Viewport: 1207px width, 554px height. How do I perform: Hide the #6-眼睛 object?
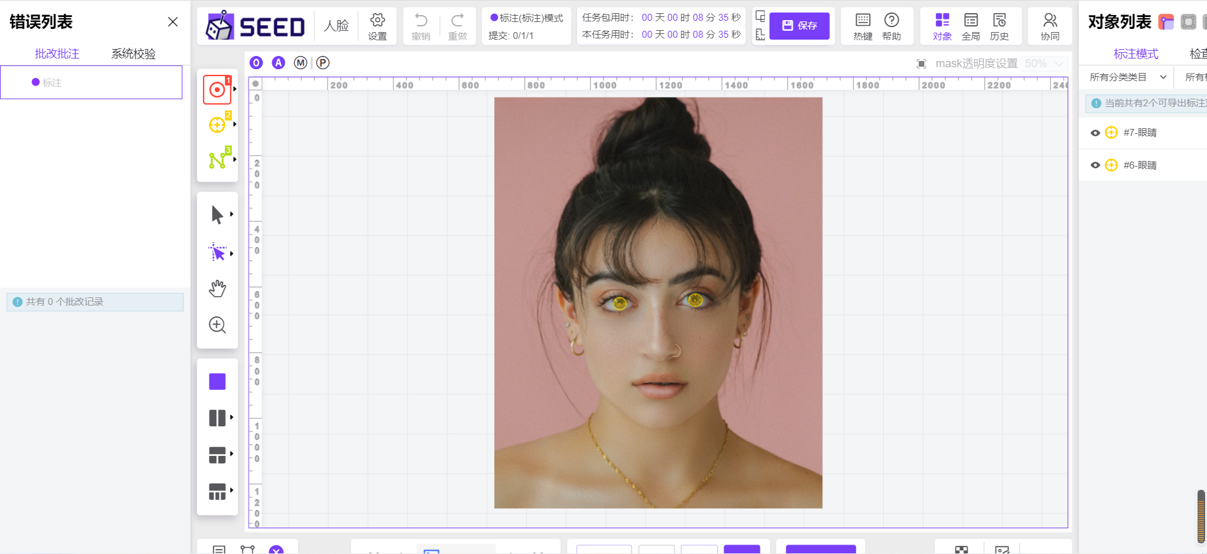pyautogui.click(x=1095, y=165)
